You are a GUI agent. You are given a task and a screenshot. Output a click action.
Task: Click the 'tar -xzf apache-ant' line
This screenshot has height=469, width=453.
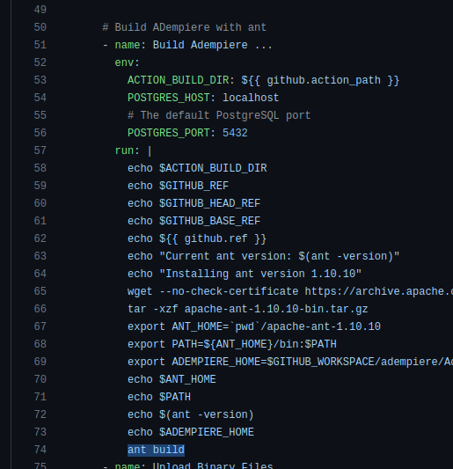pos(247,309)
